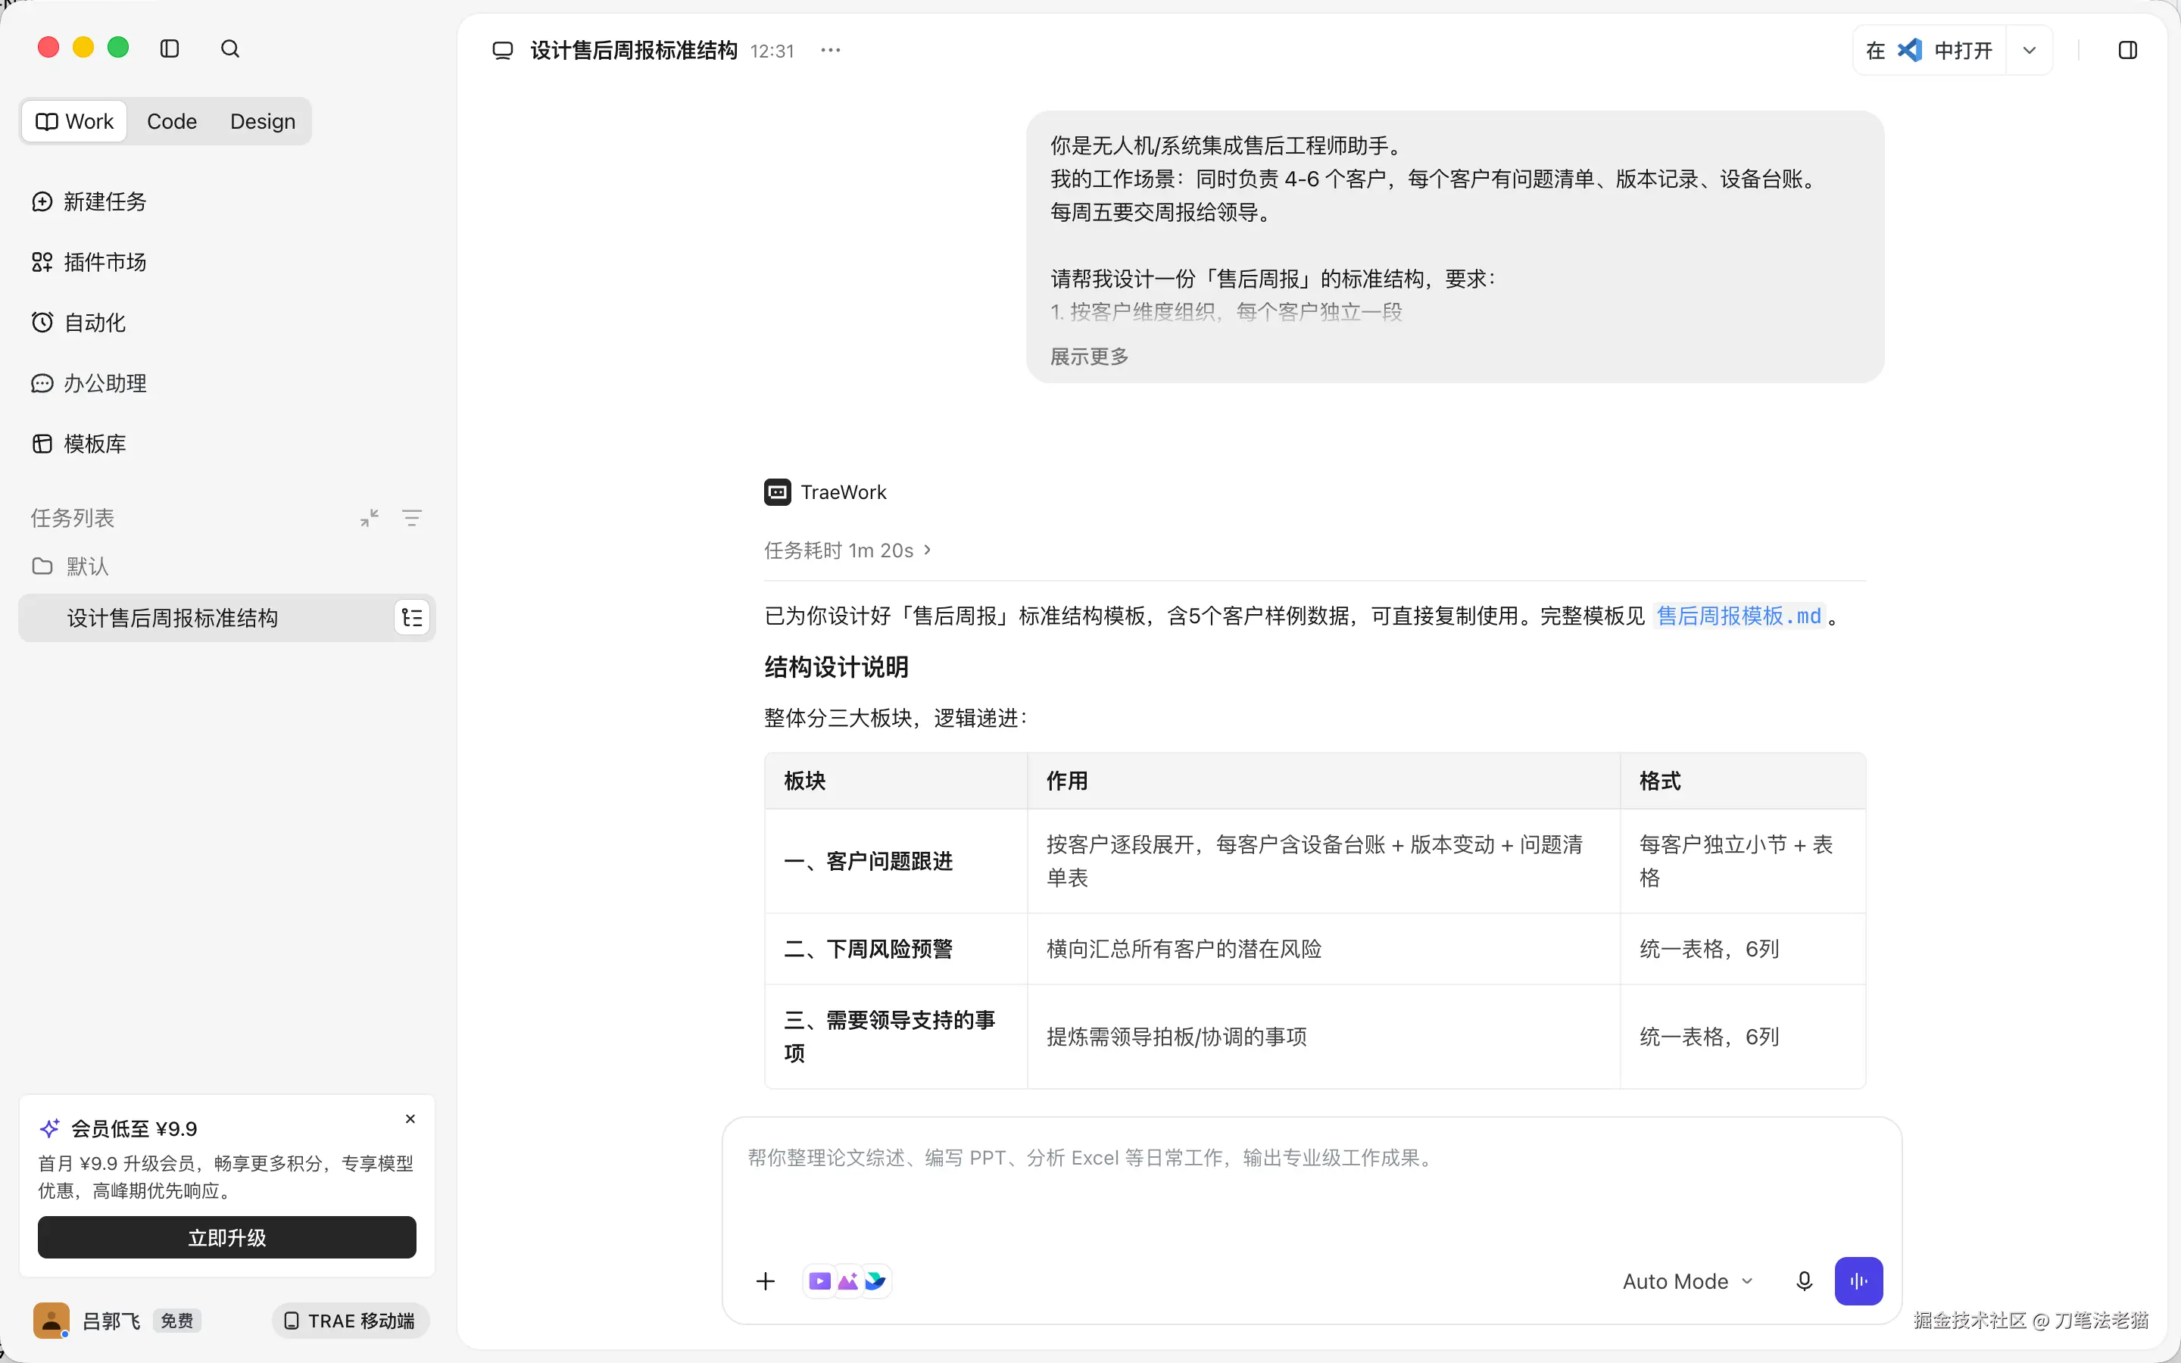Expand 任务耗时 1m 20s details
This screenshot has height=1363, width=2181.
847,550
